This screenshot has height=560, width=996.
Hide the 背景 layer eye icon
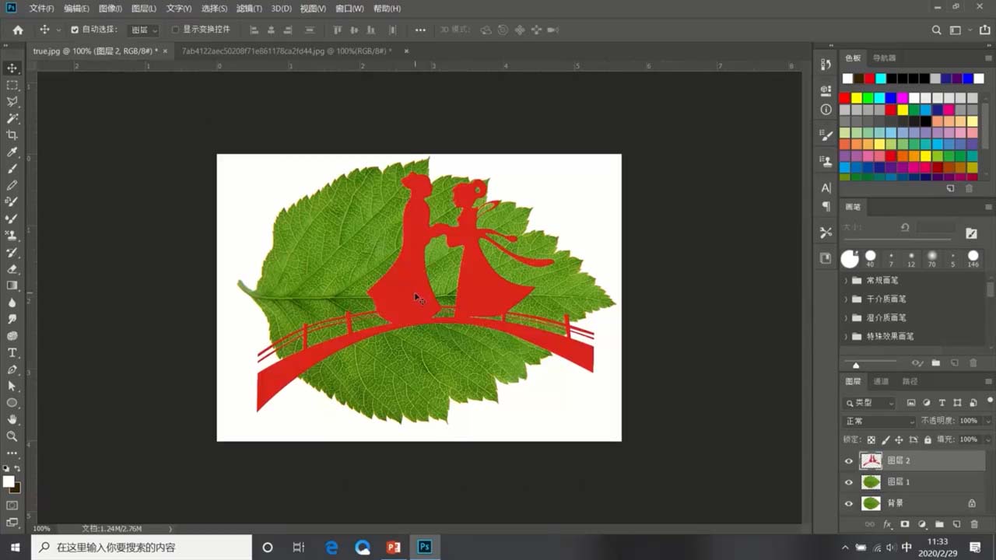tap(849, 503)
